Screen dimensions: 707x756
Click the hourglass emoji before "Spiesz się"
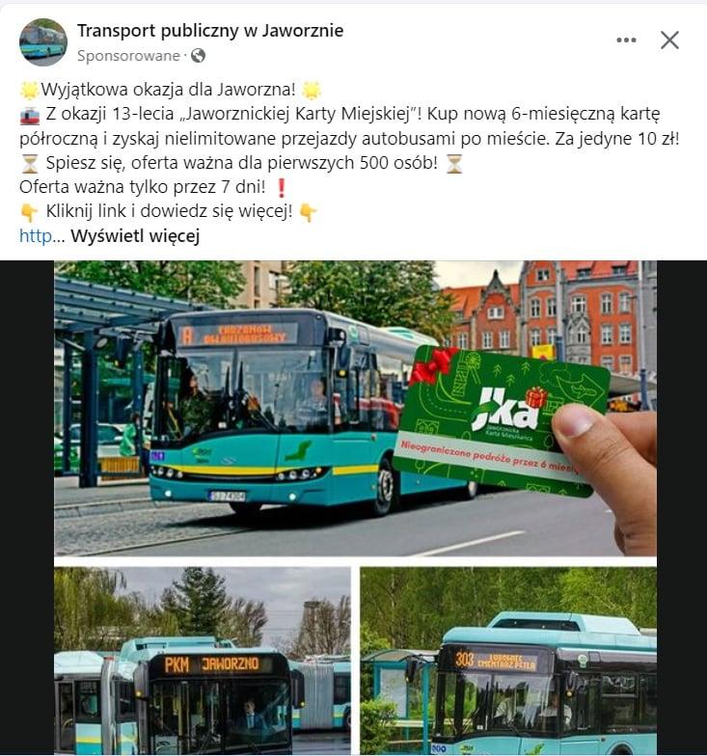(29, 164)
